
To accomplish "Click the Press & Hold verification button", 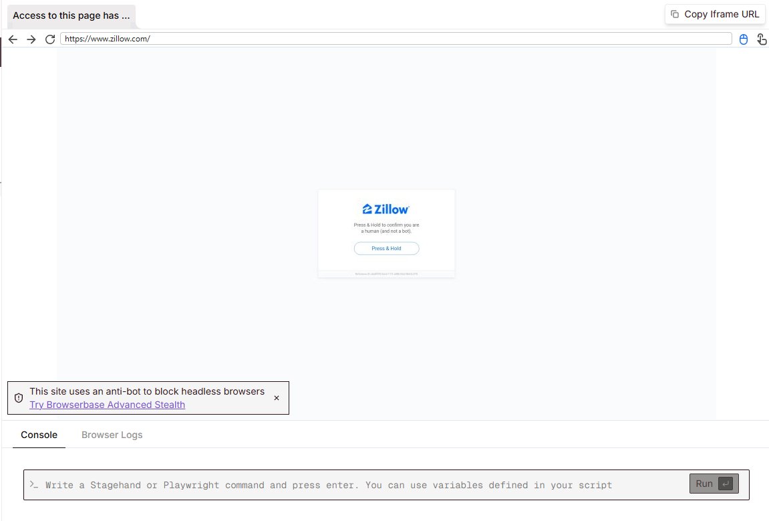I will [x=386, y=249].
